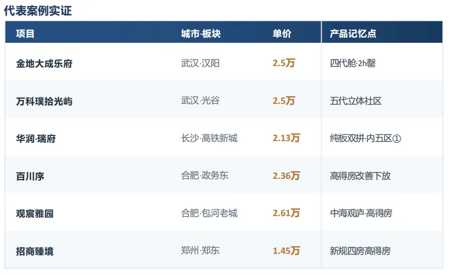Image resolution: width=455 pixels, height=275 pixels.
Task: Select the 项目 column header
Action: point(25,34)
